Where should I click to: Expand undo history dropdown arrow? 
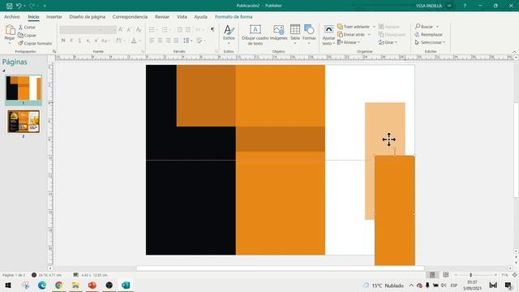pos(24,6)
